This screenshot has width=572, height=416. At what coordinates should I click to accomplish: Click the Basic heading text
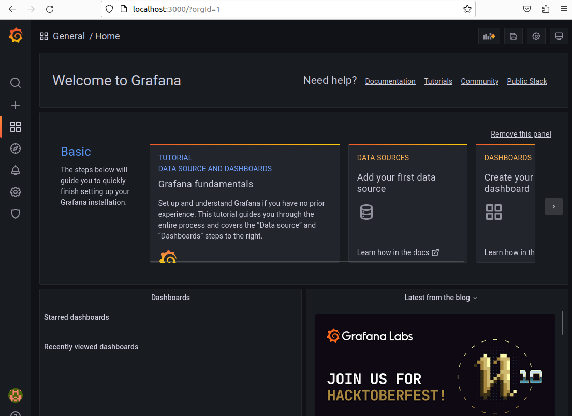pyautogui.click(x=76, y=151)
